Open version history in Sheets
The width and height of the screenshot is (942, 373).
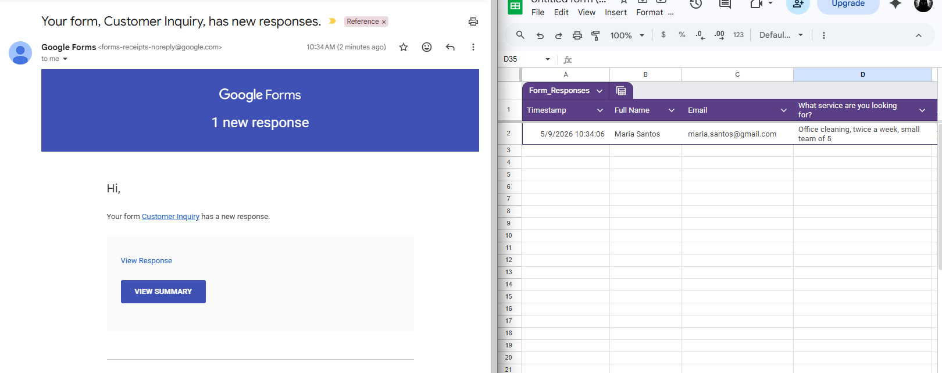(696, 4)
